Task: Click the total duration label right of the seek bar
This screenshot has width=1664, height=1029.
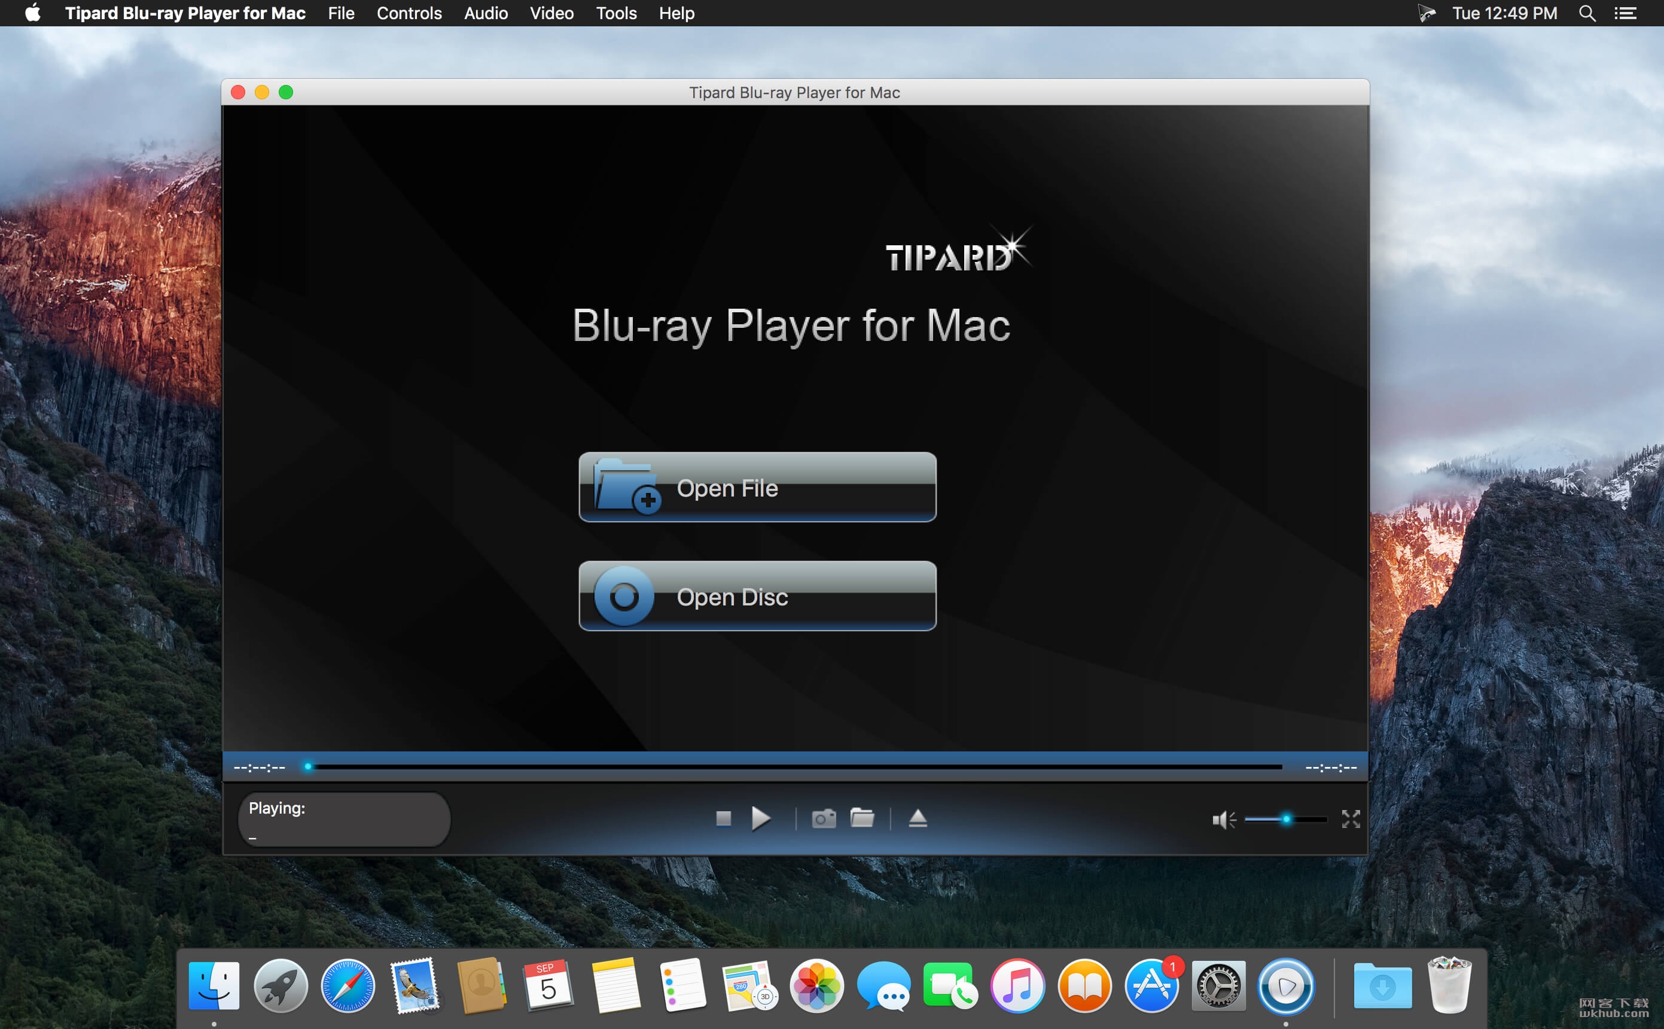Action: [1331, 767]
